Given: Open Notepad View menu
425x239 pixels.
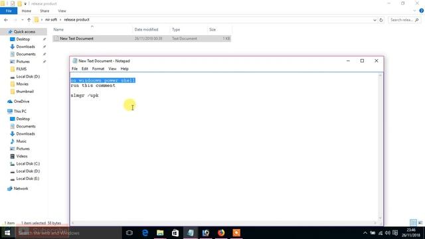Looking at the screenshot, I should coord(112,69).
